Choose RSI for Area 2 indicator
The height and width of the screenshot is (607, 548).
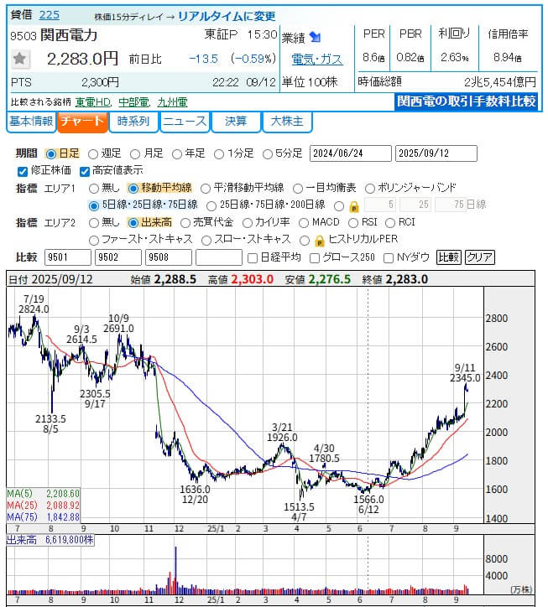pyautogui.click(x=353, y=222)
